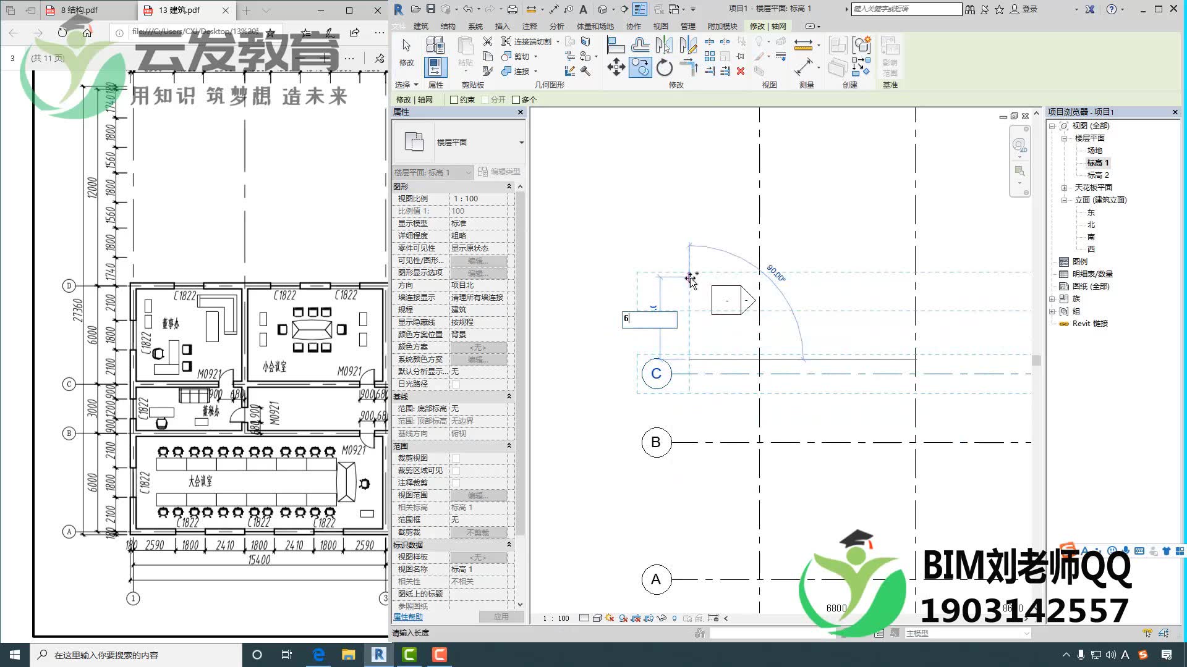Toggle the 日光路径 checkbox

pos(456,384)
